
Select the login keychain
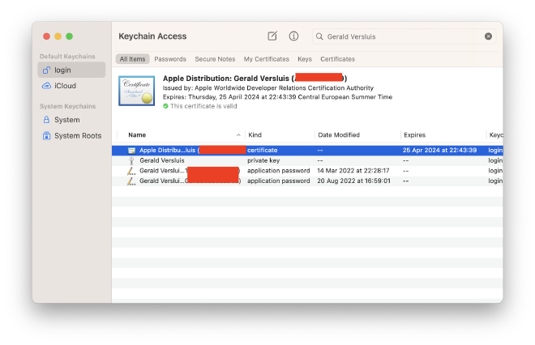(x=71, y=70)
